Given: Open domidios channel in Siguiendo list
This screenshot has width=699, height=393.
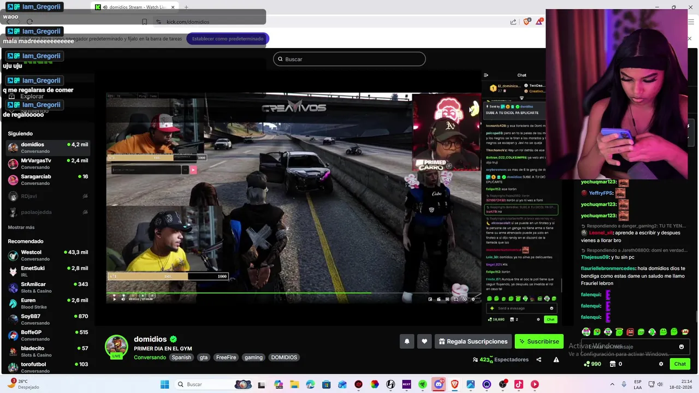Looking at the screenshot, I should 48,147.
